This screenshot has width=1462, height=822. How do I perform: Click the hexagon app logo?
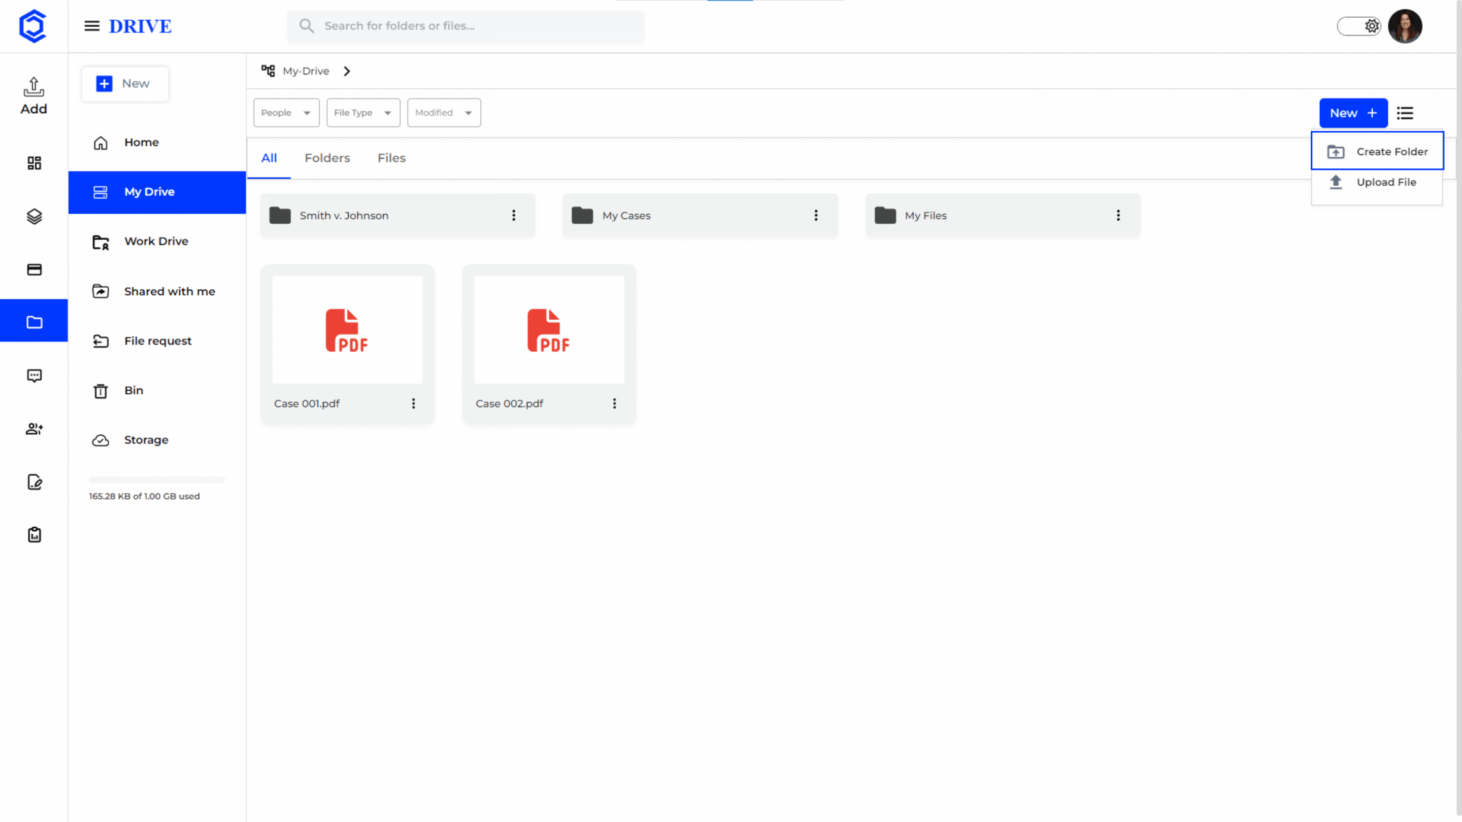point(33,26)
